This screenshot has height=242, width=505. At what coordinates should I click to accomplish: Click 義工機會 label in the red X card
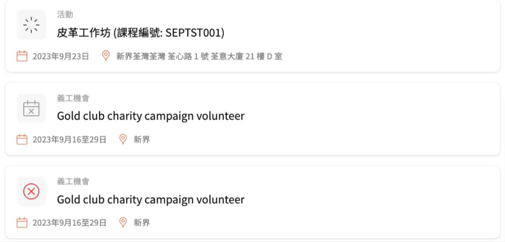(x=73, y=181)
